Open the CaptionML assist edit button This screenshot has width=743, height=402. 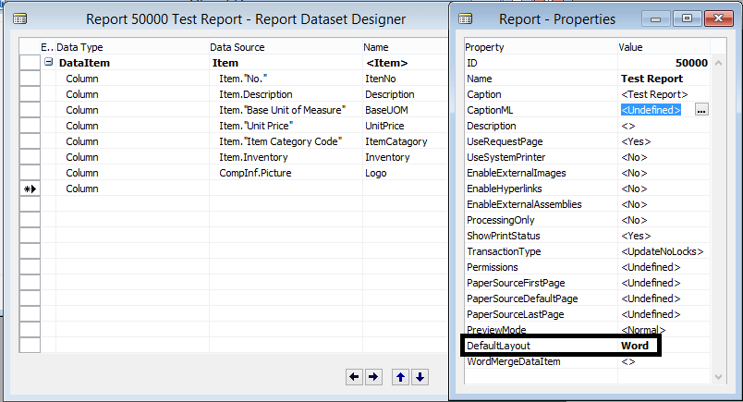[x=701, y=110]
